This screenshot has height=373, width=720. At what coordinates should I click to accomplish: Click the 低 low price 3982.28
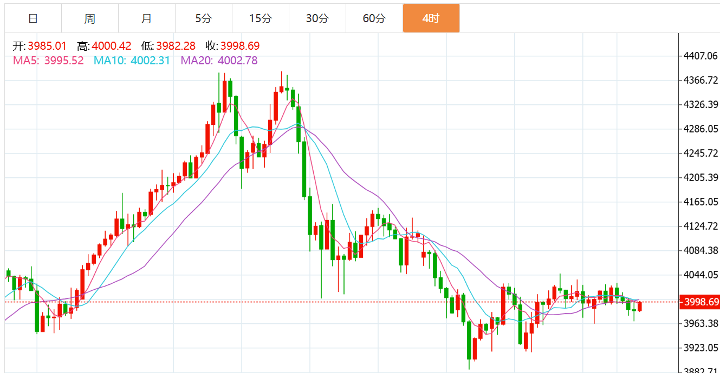[x=176, y=46]
